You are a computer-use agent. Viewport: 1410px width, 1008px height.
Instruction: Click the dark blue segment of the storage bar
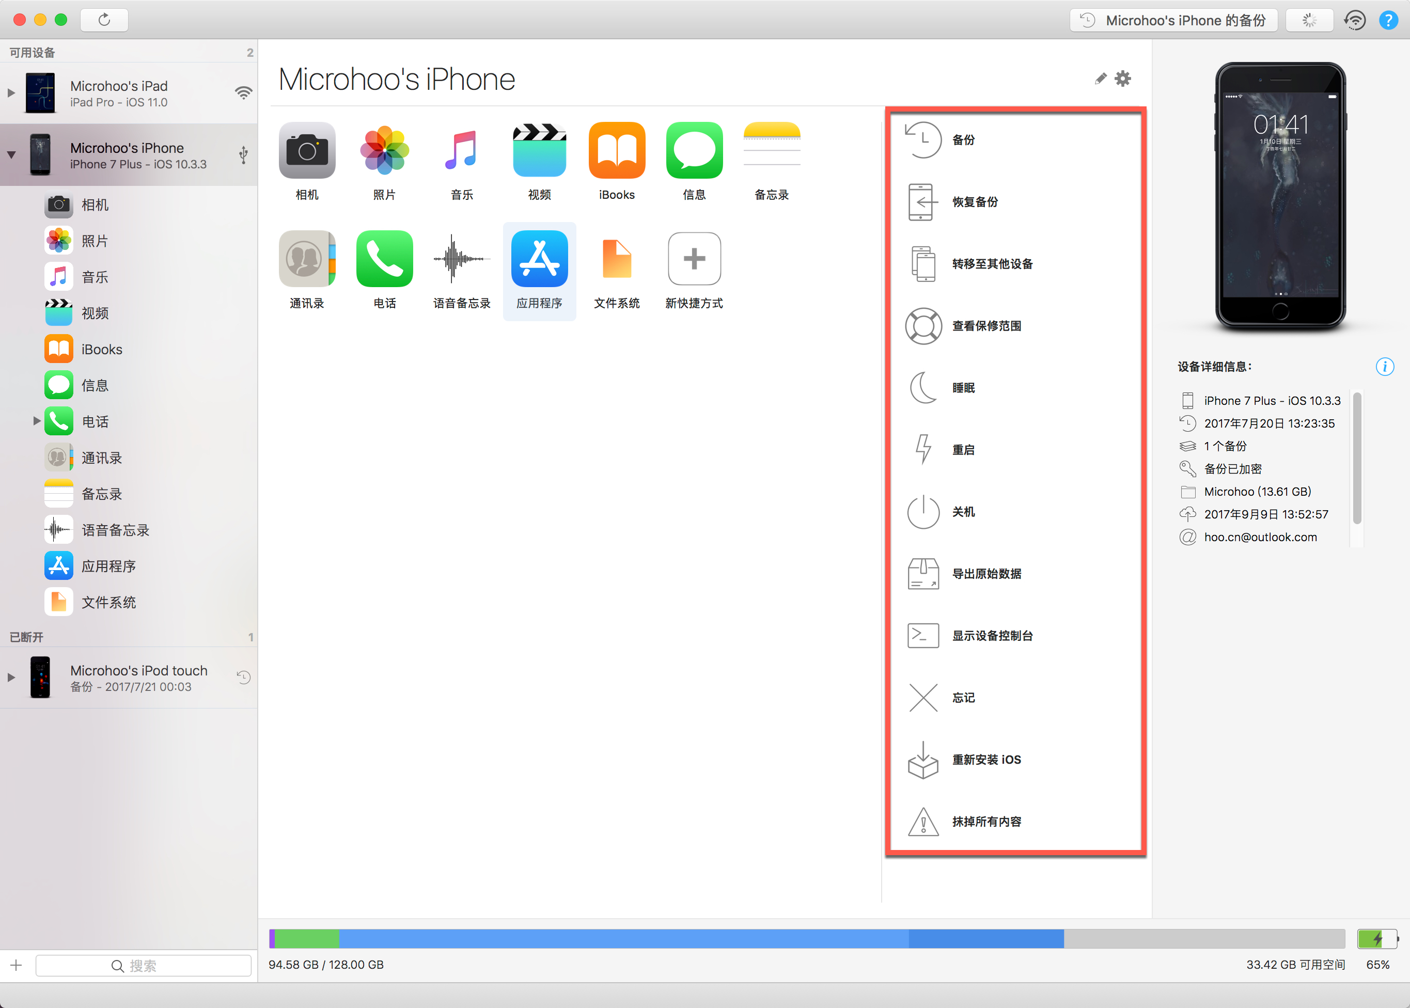pyautogui.click(x=986, y=938)
